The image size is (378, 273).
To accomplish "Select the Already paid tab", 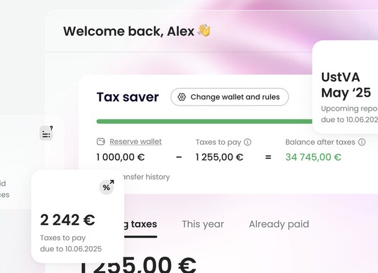I will [x=278, y=224].
